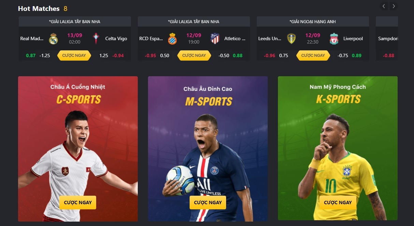The image size is (414, 226).
Task: Open the purple M-SPORTS banner
Action: pos(208,149)
